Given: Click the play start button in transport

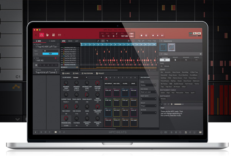Looking at the screenshot, I should click(162, 35).
